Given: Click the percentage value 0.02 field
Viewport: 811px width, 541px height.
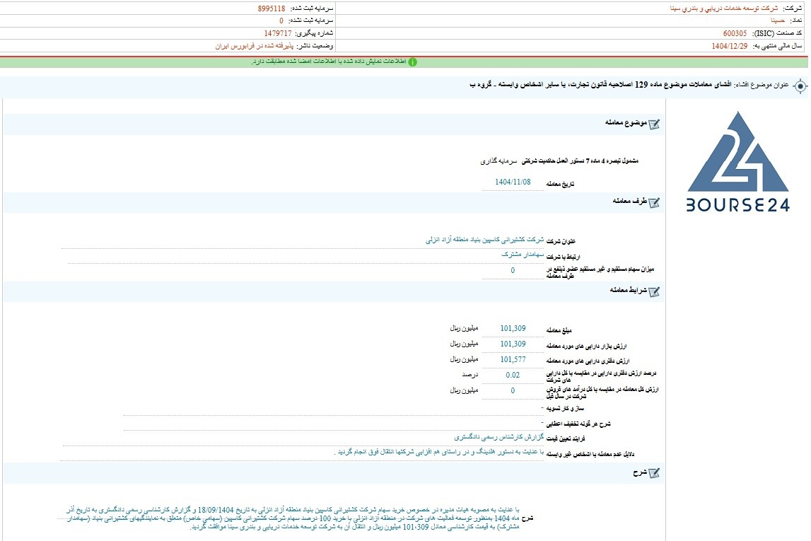Looking at the screenshot, I should [513, 375].
